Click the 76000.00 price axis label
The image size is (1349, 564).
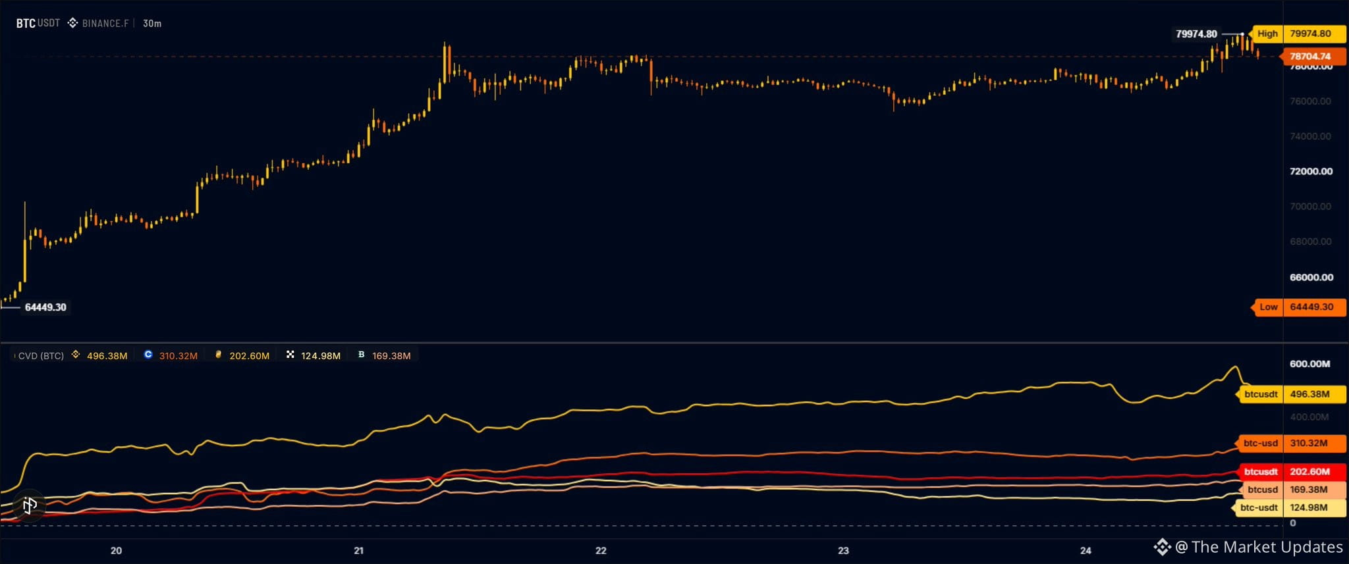pyautogui.click(x=1311, y=101)
